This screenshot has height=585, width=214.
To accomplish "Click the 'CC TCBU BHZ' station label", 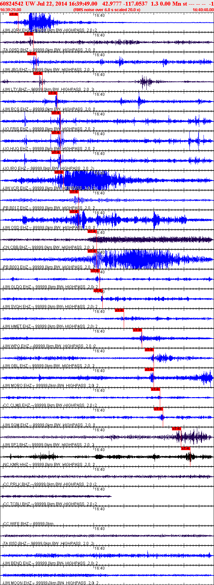I will point(17,504).
